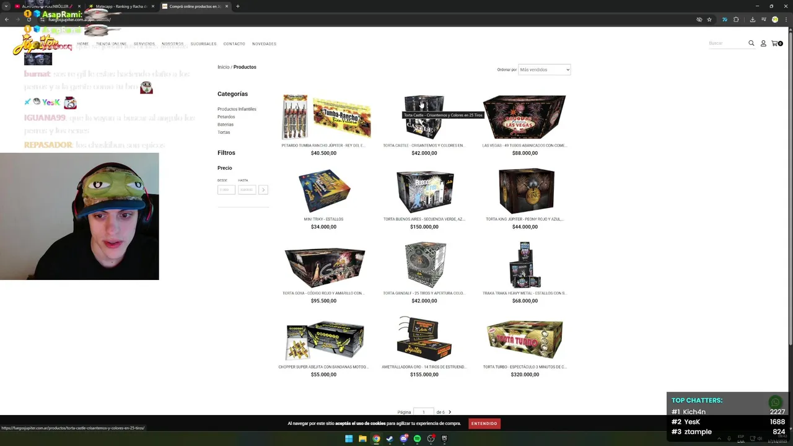Image resolution: width=793 pixels, height=446 pixels.
Task: Open the HOME menu item
Action: click(83, 44)
